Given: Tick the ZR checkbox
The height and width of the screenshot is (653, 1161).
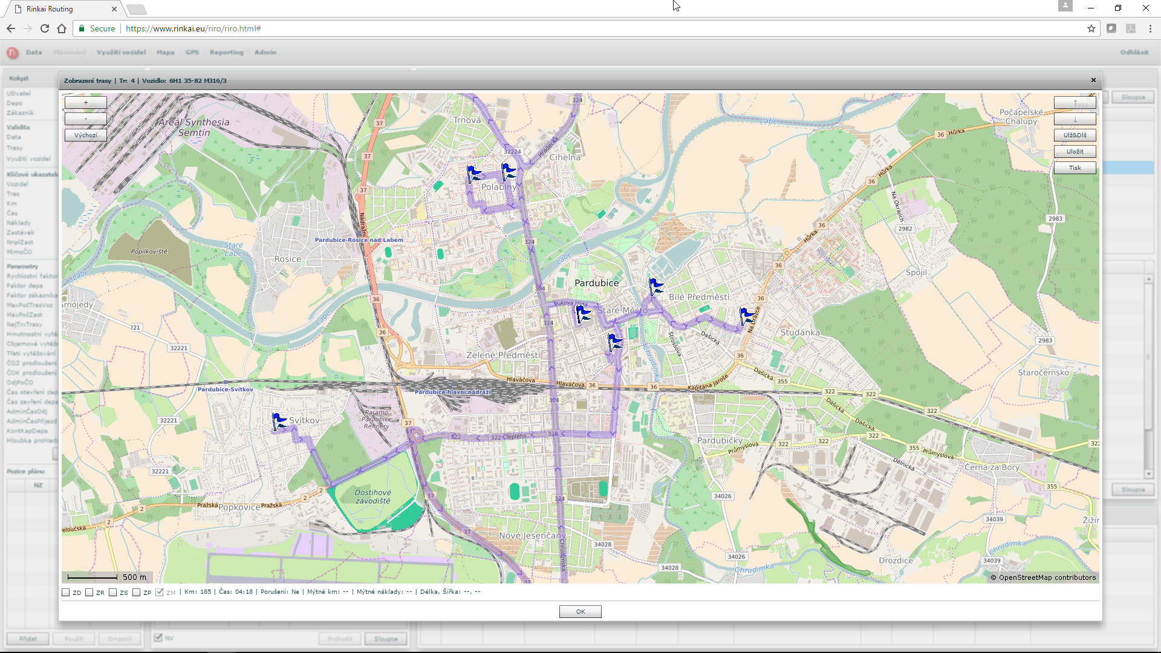Looking at the screenshot, I should coord(89,593).
